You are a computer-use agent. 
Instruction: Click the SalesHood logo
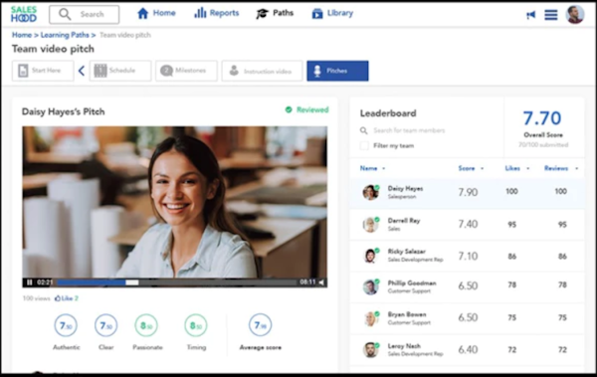[24, 14]
